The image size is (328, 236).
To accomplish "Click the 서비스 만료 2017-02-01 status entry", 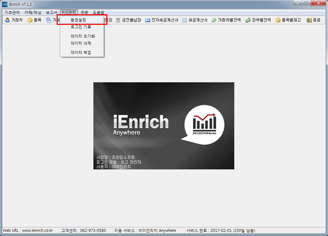I will tap(221, 230).
